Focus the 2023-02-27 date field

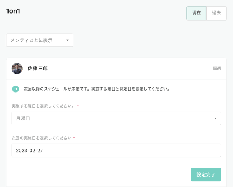pyautogui.click(x=116, y=151)
